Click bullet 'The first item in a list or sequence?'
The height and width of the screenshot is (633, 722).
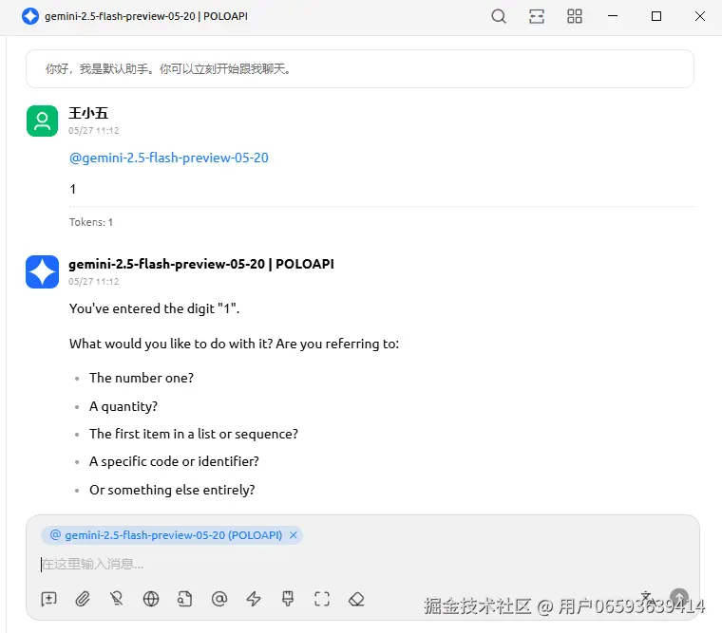(194, 435)
